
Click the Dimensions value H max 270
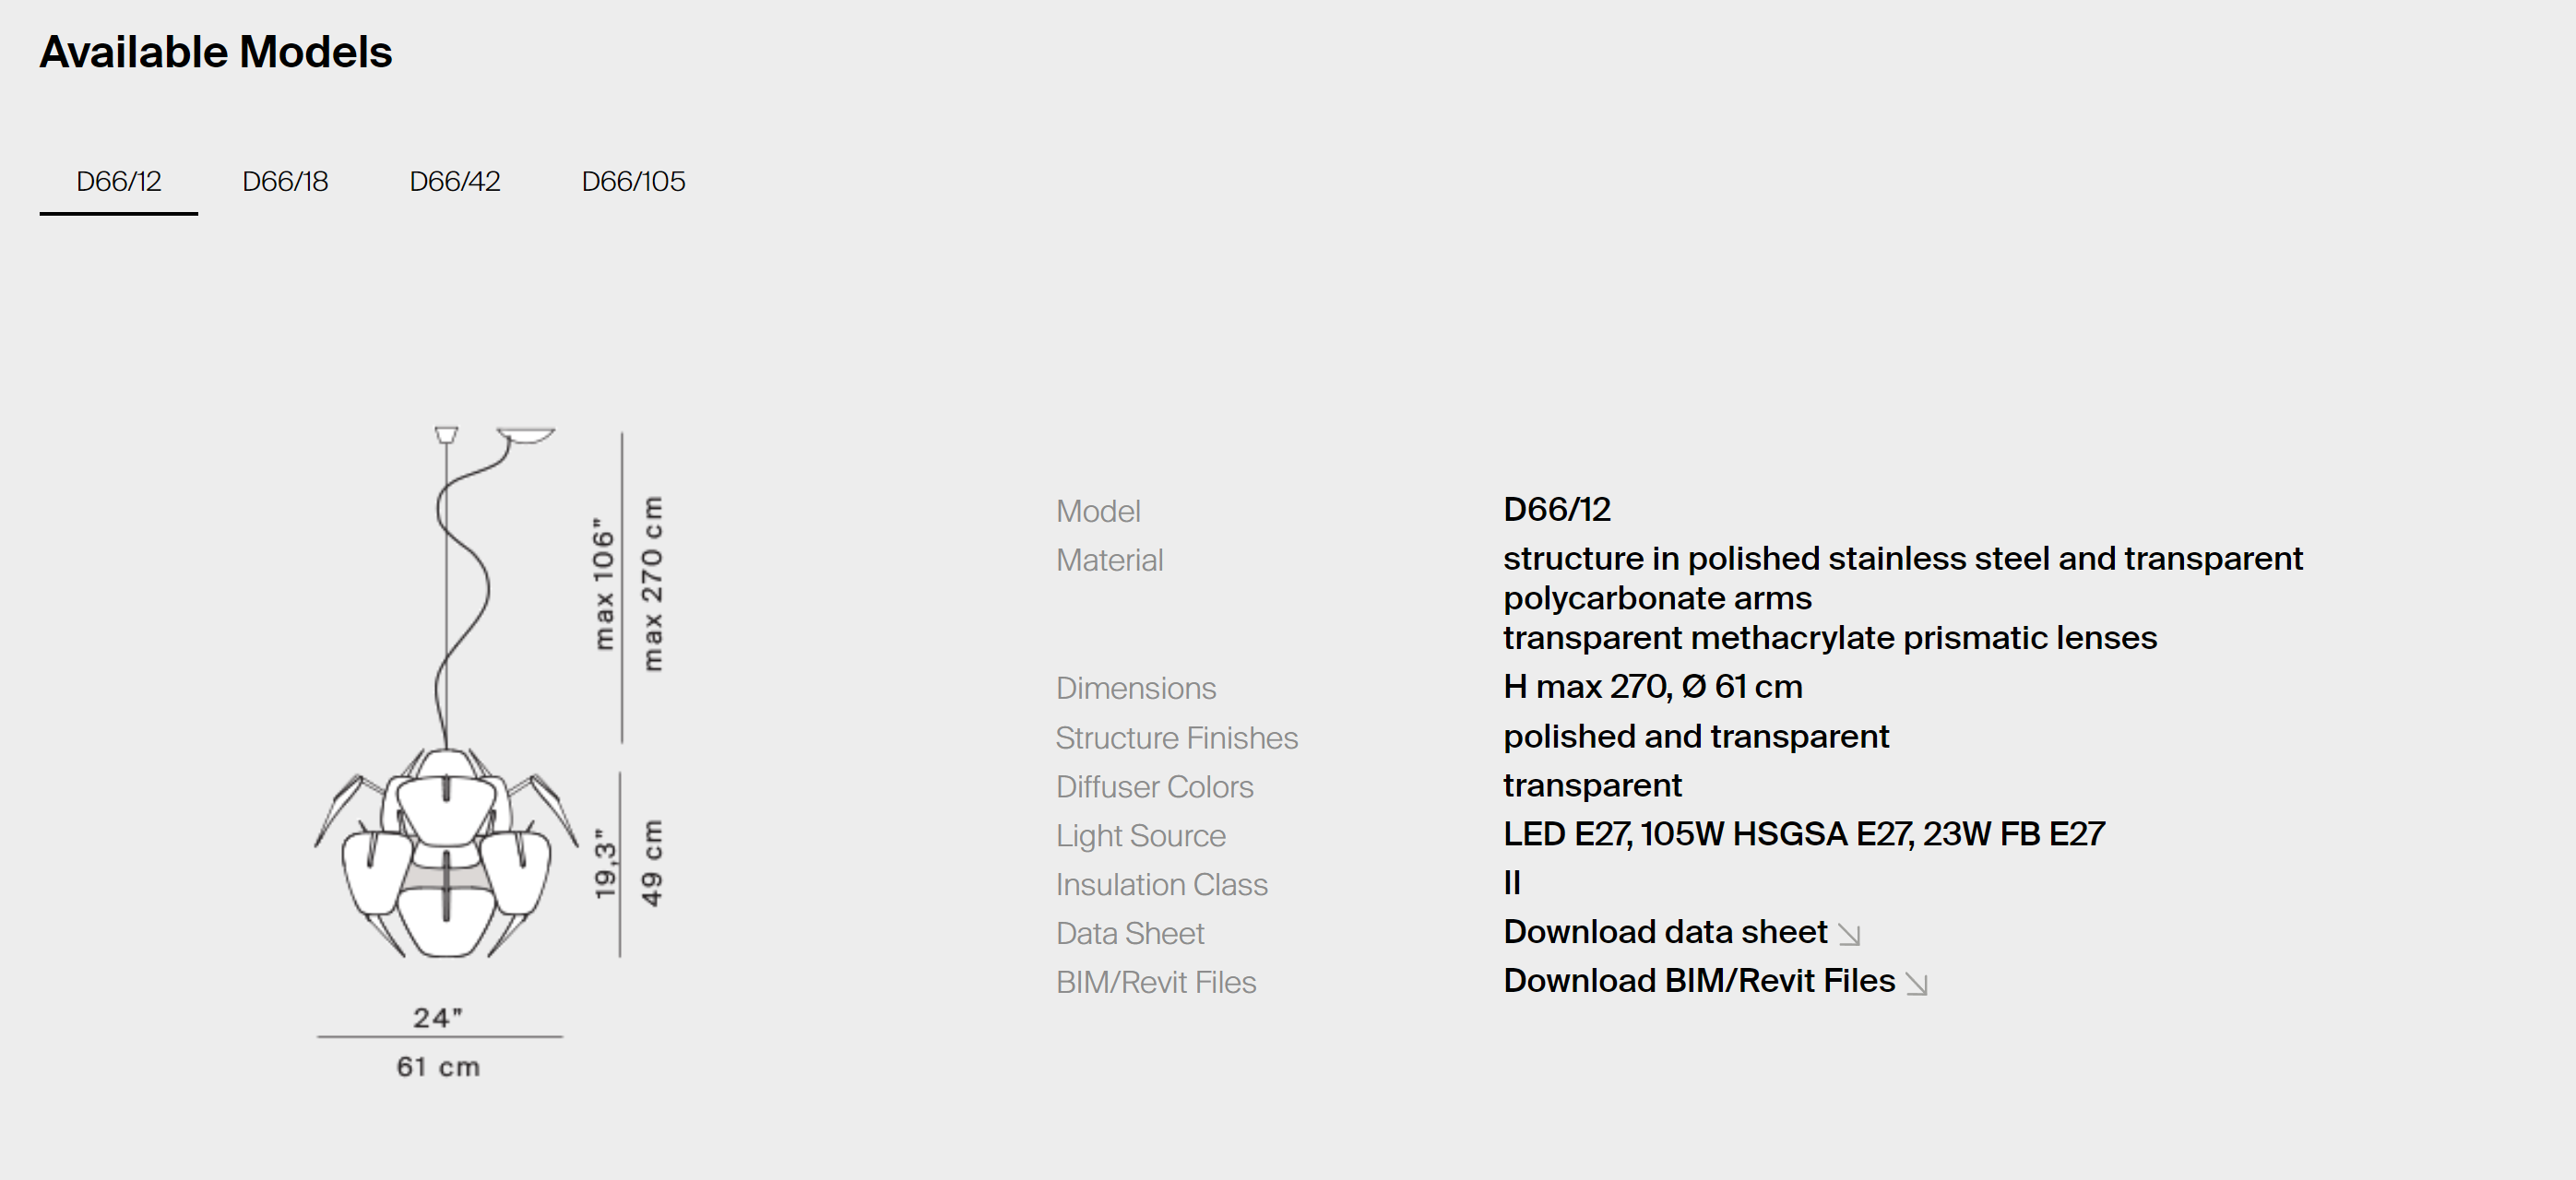click(x=1652, y=688)
